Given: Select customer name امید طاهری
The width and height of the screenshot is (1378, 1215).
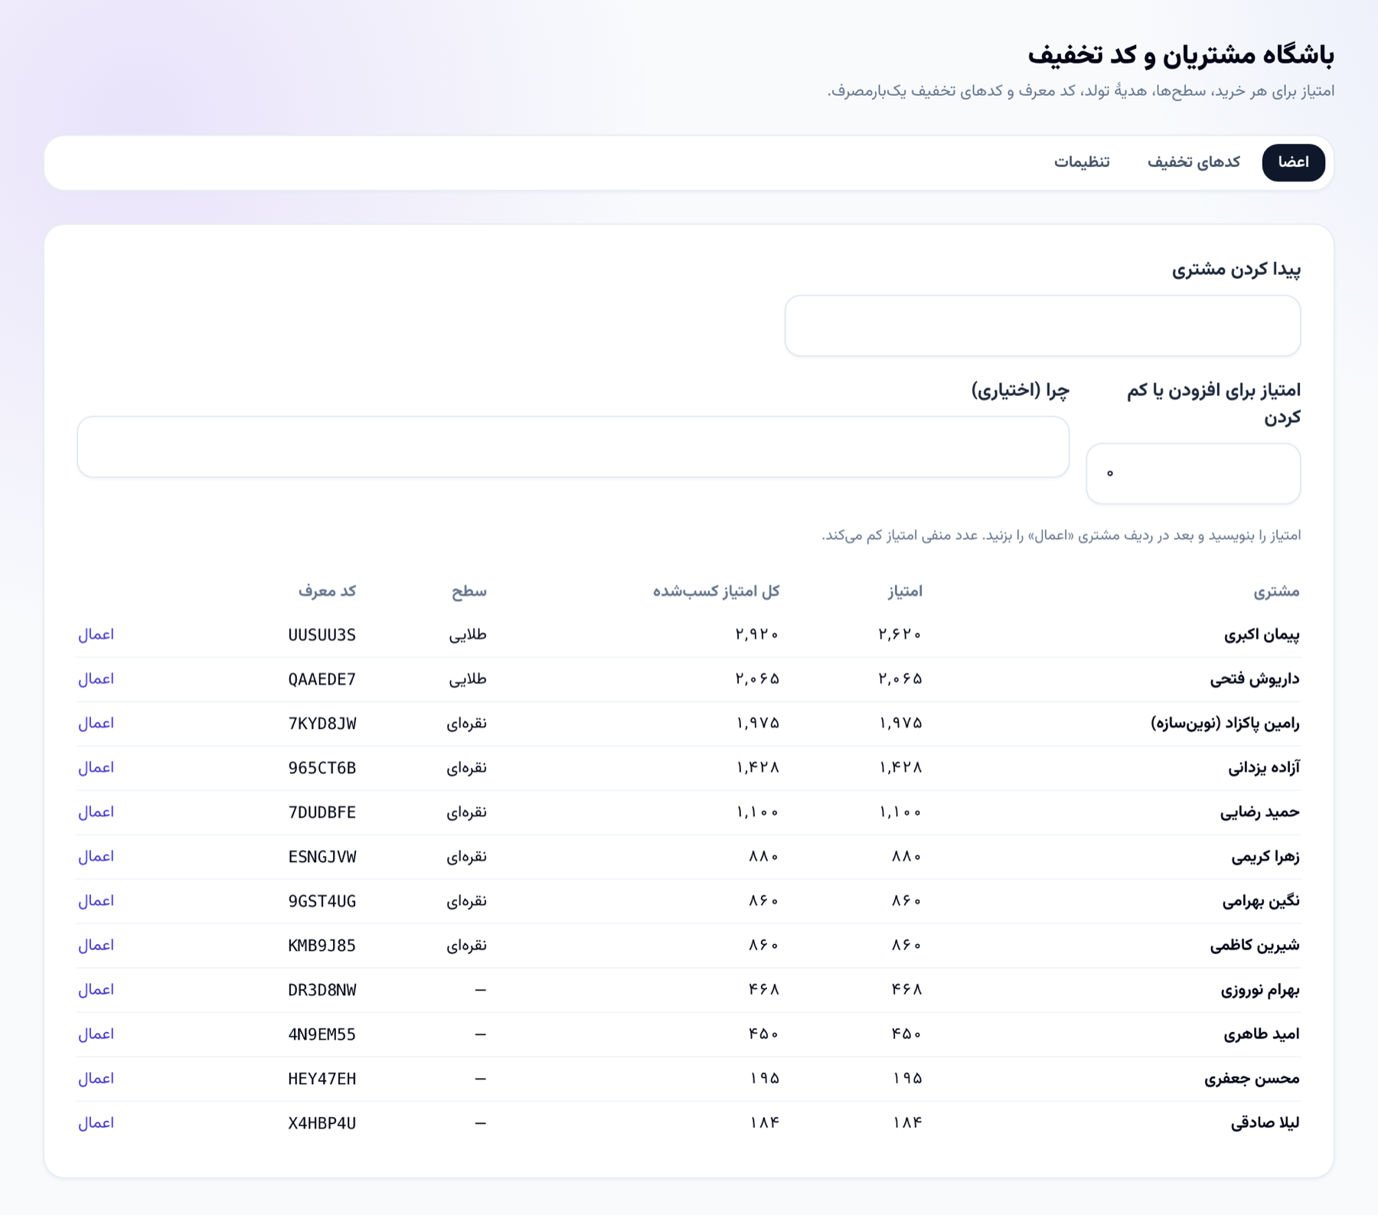Looking at the screenshot, I should click(x=1262, y=1034).
